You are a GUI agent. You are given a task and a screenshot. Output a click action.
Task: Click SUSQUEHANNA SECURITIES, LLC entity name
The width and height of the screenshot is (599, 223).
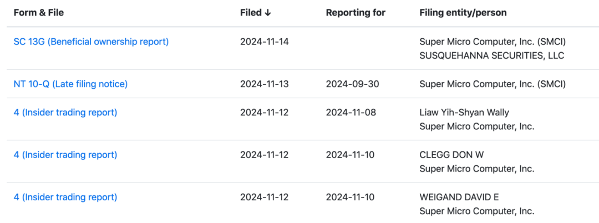click(x=491, y=55)
